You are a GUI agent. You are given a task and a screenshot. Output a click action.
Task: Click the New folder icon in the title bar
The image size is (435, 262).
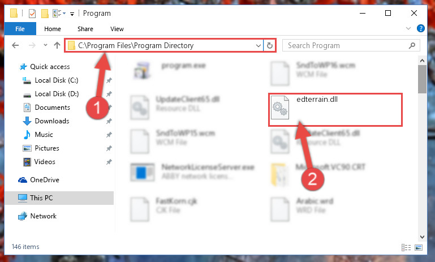coord(45,14)
